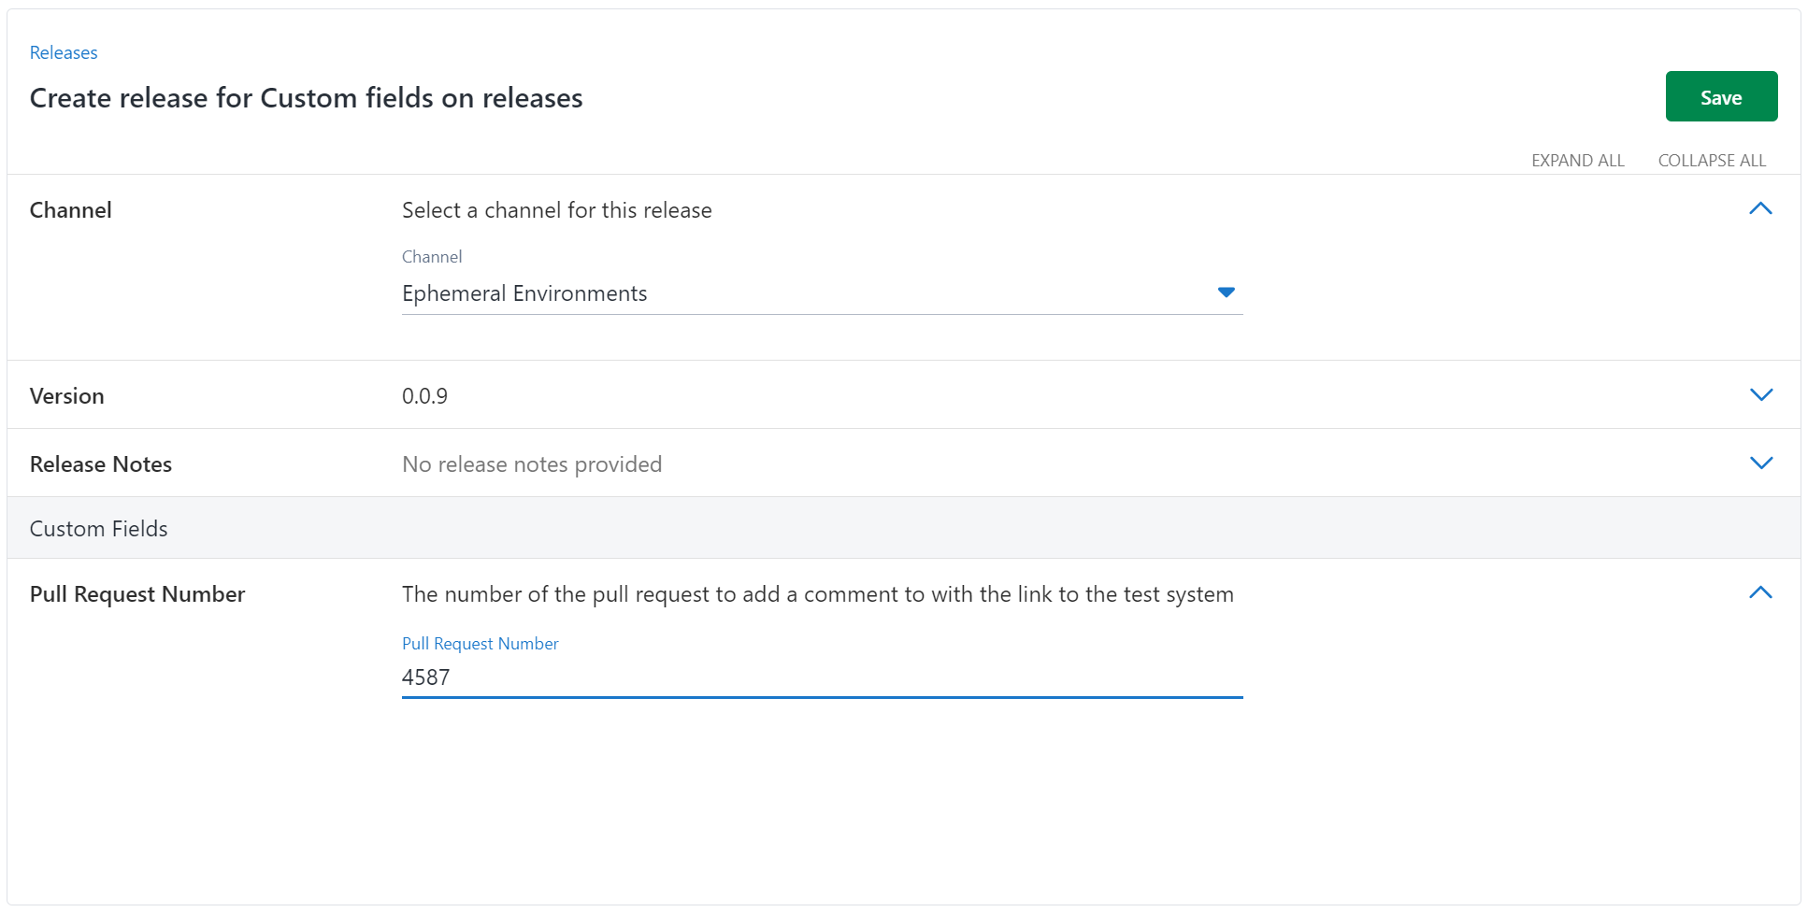Collapse the Channel section chevron
This screenshot has height=912, width=1808.
pos(1760,209)
